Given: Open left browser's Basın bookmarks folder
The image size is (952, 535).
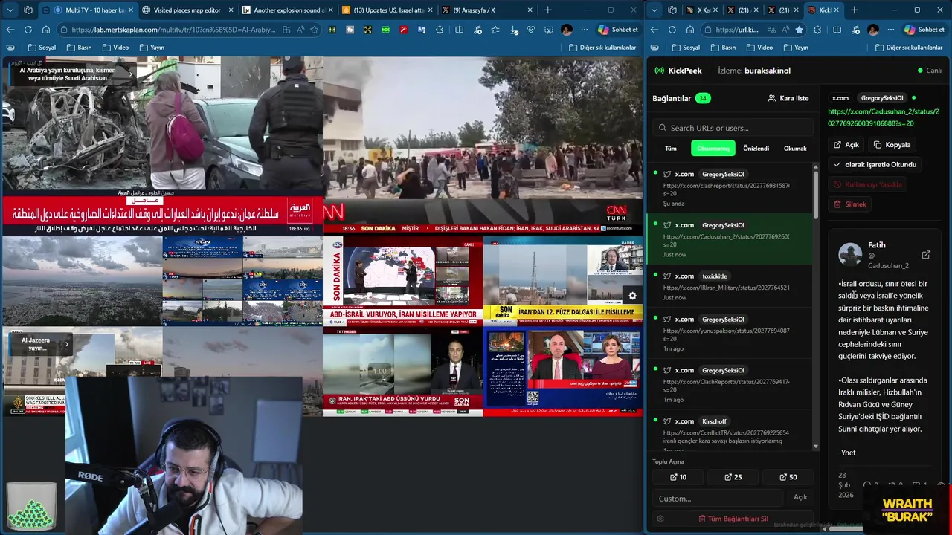Looking at the screenshot, I should pyautogui.click(x=79, y=48).
